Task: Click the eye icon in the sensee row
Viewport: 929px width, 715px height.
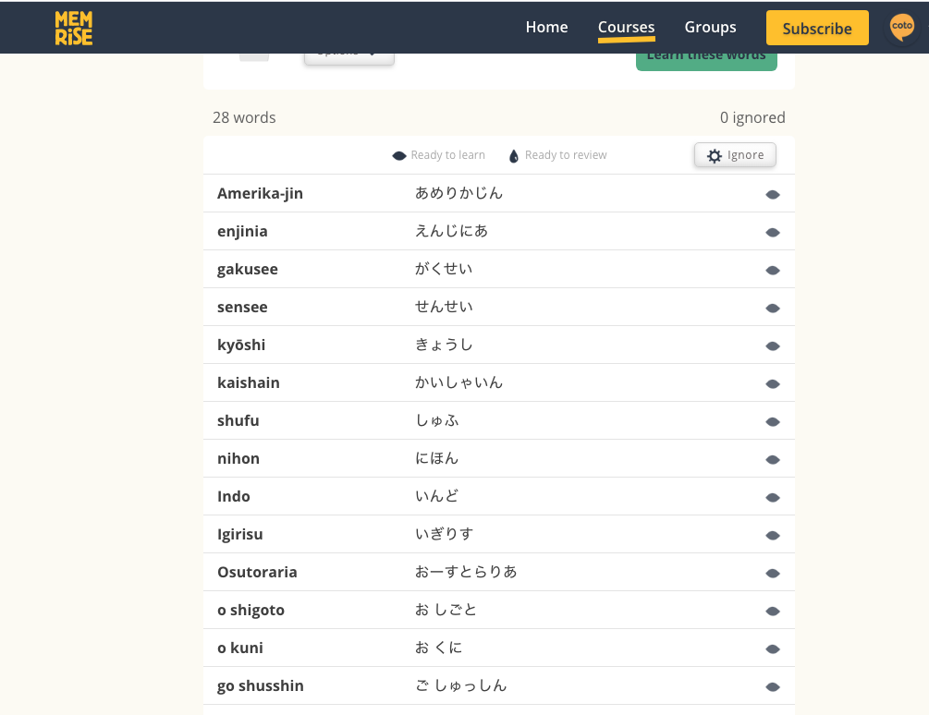Action: (773, 309)
